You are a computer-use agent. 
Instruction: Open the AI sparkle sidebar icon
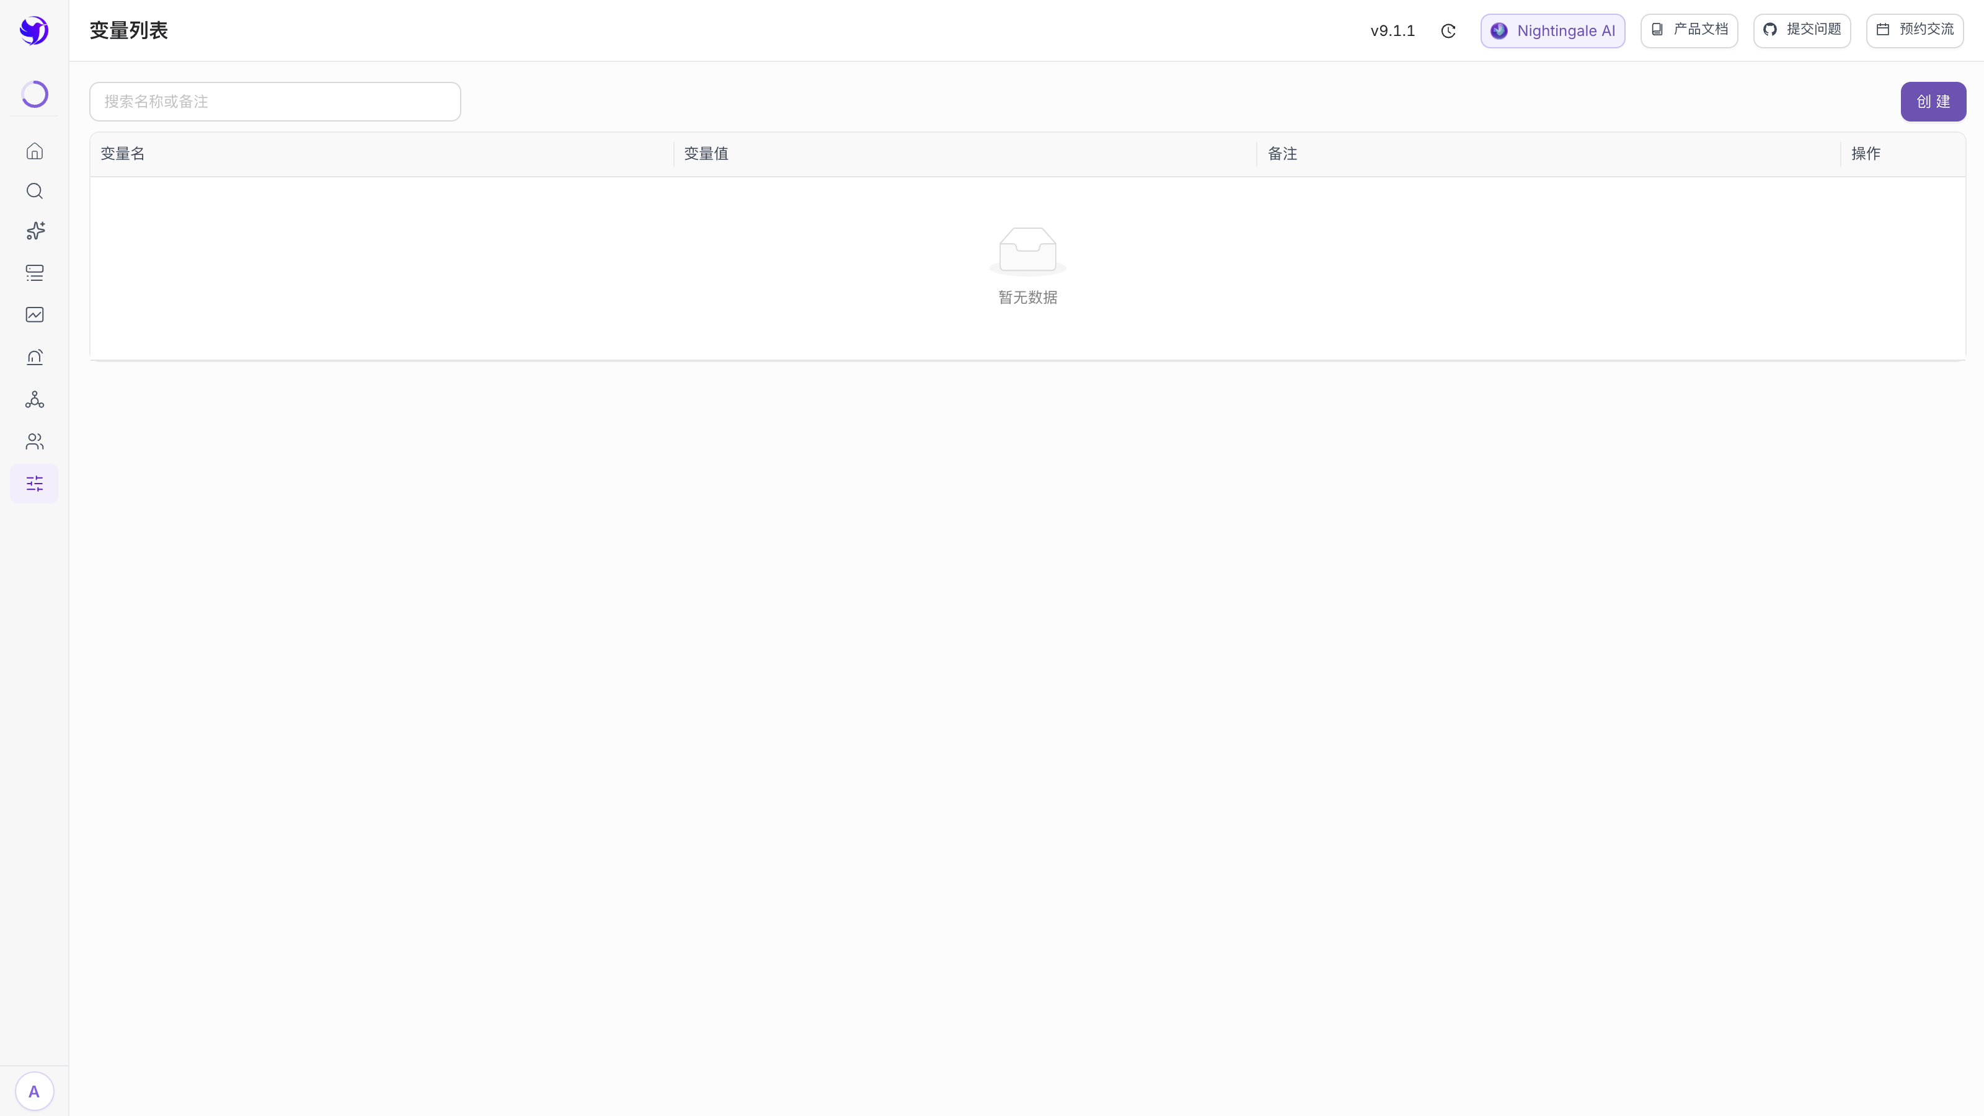(35, 231)
